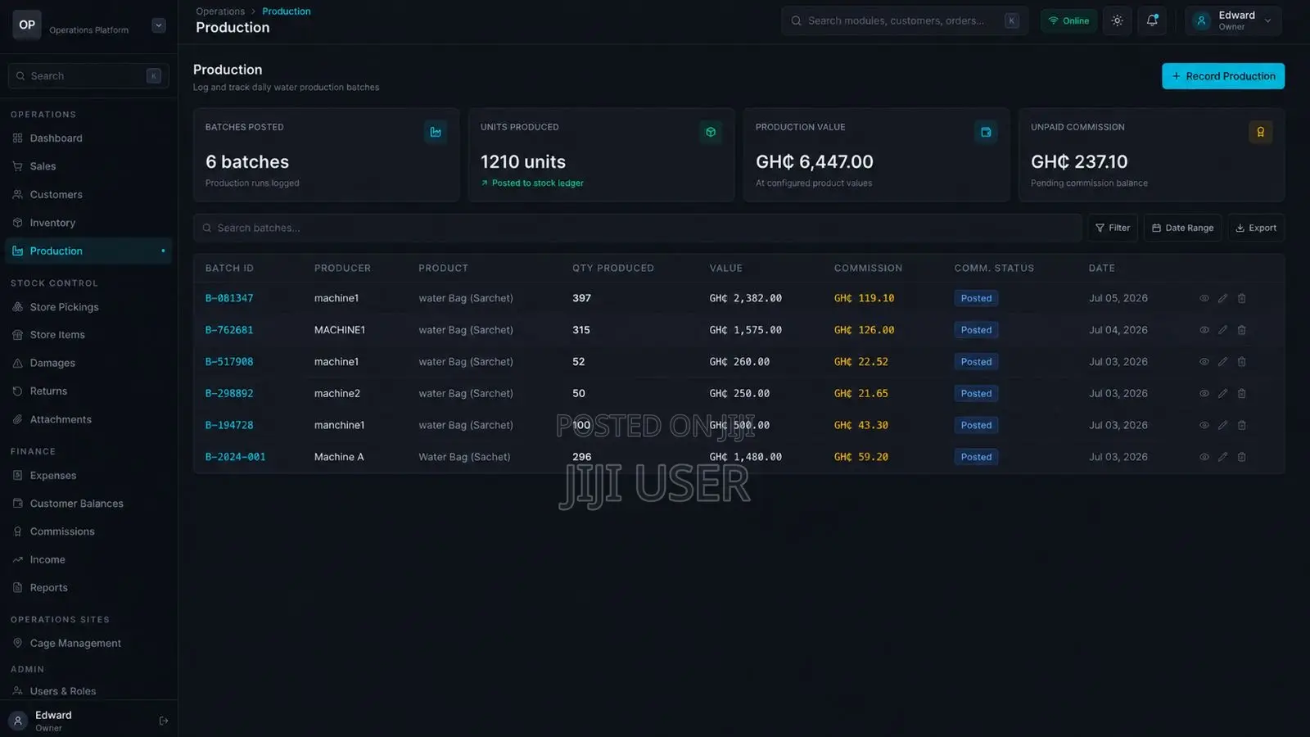Focus the Search batches input field
1310x737 pixels.
pos(637,228)
